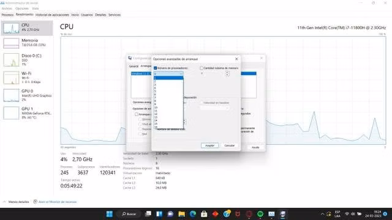Click the Cancelar button
Screen dimensions: 392x220
pos(229,145)
